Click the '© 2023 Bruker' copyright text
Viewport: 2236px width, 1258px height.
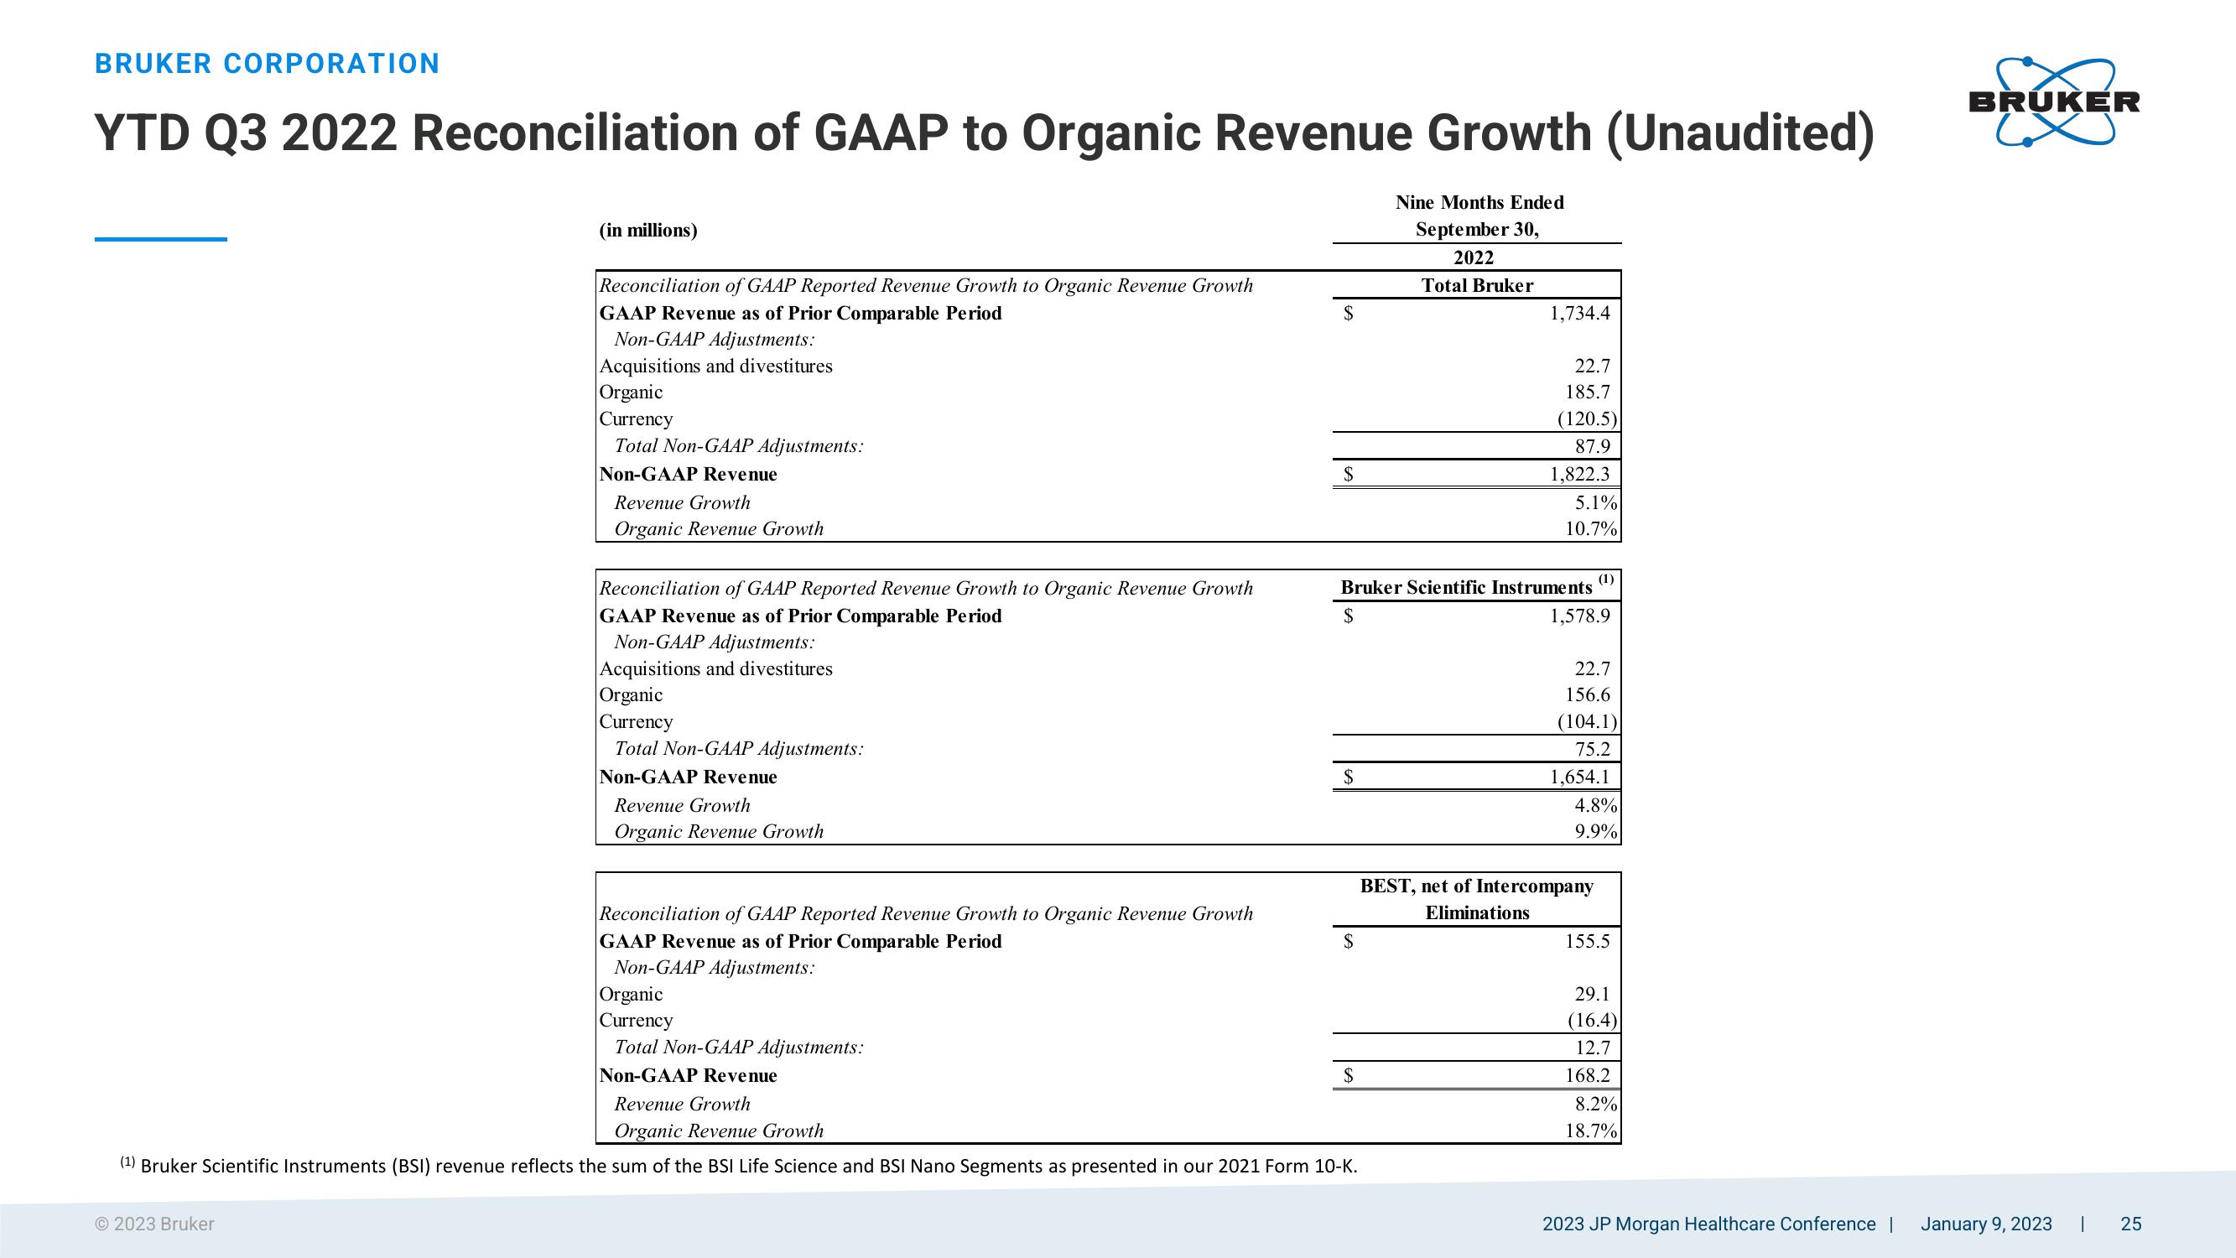click(x=154, y=1224)
